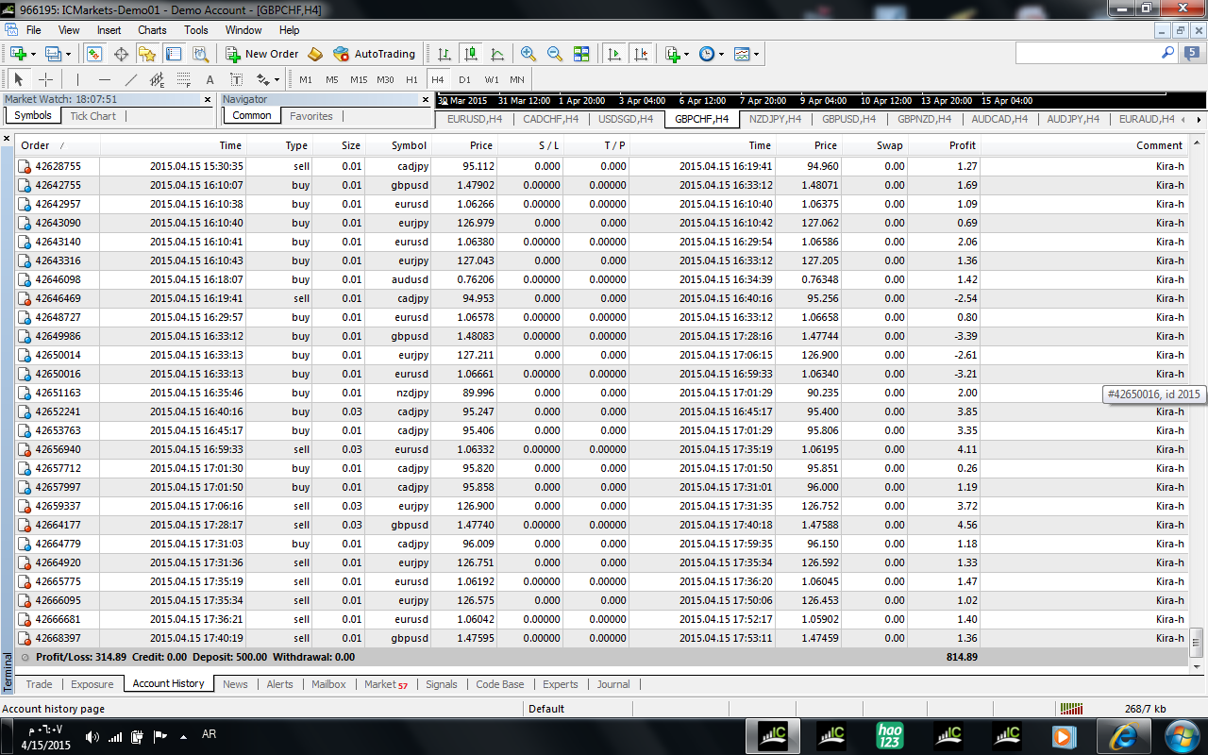Screen dimensions: 1208x755
Task: Switch timeframe to M15
Action: click(x=359, y=79)
